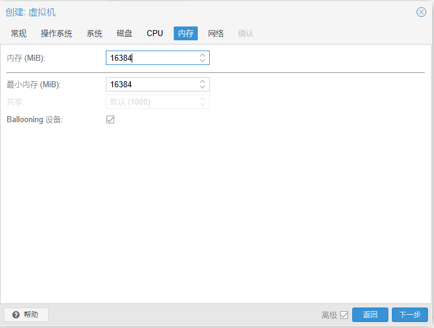The width and height of the screenshot is (434, 328).
Task: Switch to the 常规 tab
Action: (19, 34)
